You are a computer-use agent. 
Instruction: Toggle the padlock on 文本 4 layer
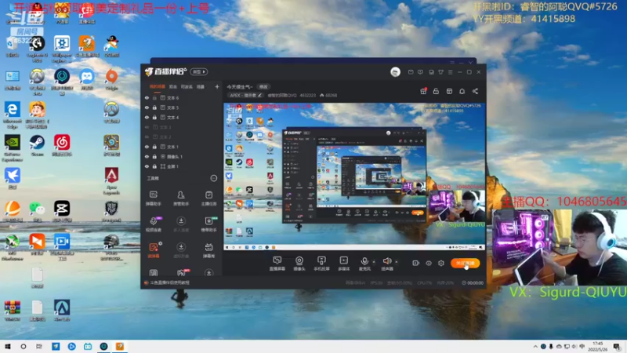(x=154, y=117)
